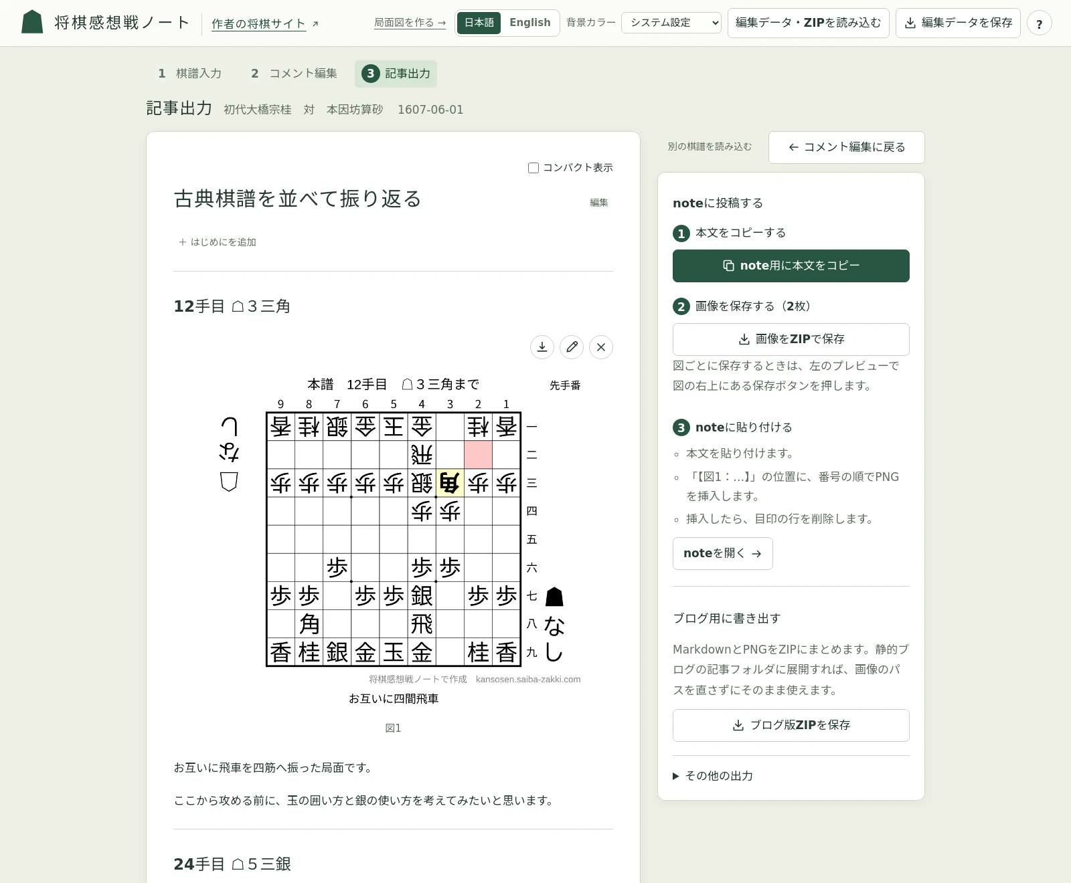Edit the article title
Viewport: 1071px width, 883px height.
point(598,203)
